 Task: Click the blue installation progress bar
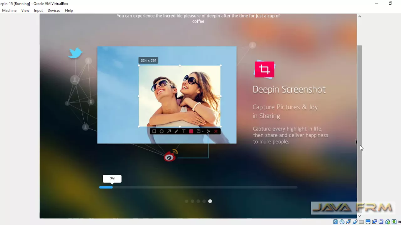(106, 187)
